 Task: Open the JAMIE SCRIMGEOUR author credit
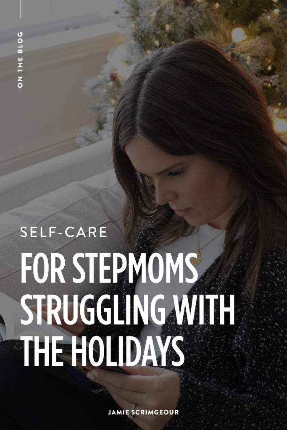point(143,412)
